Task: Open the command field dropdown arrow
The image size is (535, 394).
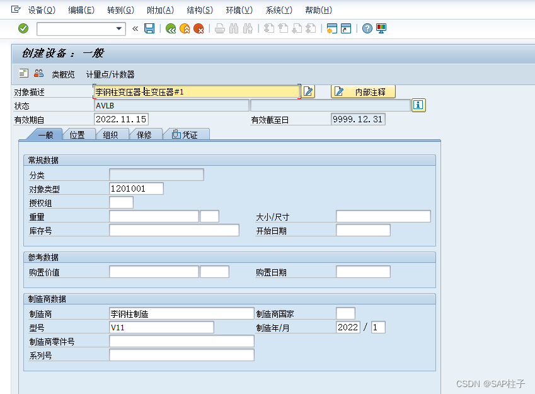Action: click(x=118, y=28)
